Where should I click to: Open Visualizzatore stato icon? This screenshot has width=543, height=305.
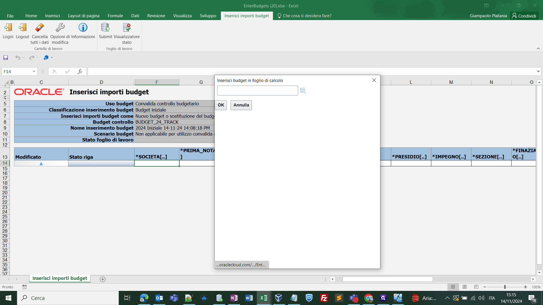127,27
